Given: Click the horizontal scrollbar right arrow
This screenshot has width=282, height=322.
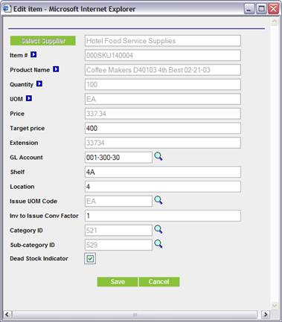Looking at the screenshot, I should (266, 315).
